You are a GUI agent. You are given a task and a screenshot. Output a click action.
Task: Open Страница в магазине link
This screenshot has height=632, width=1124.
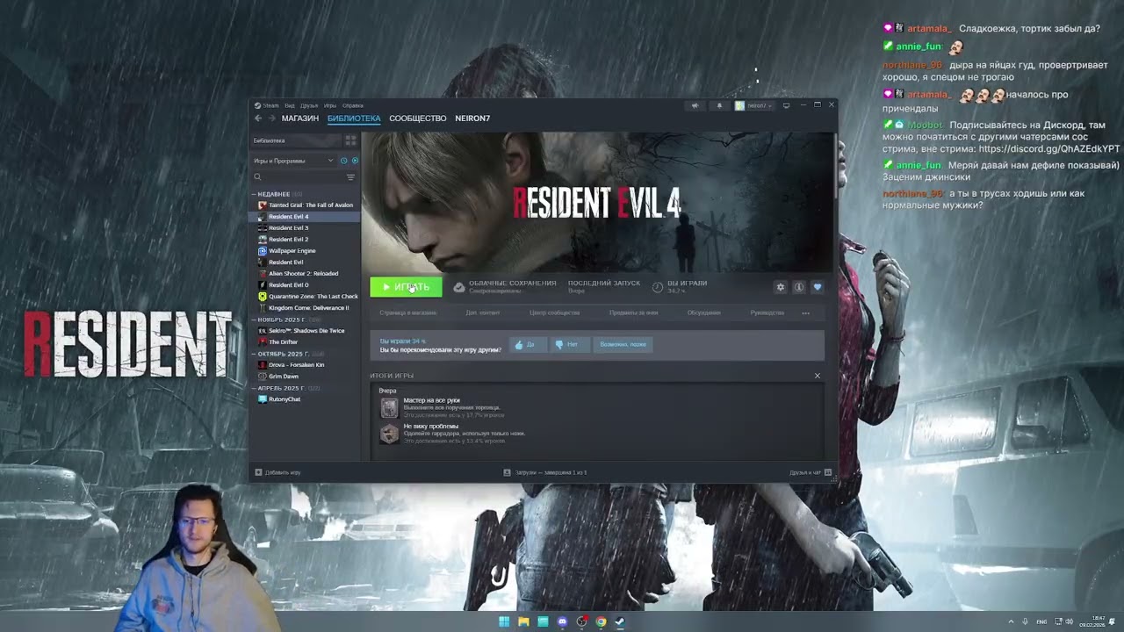tap(407, 312)
